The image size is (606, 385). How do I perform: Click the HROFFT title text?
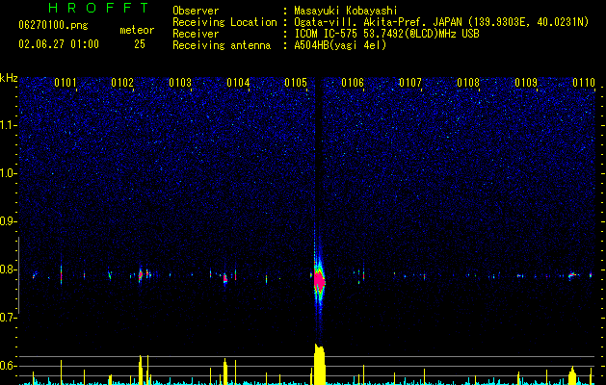click(99, 8)
